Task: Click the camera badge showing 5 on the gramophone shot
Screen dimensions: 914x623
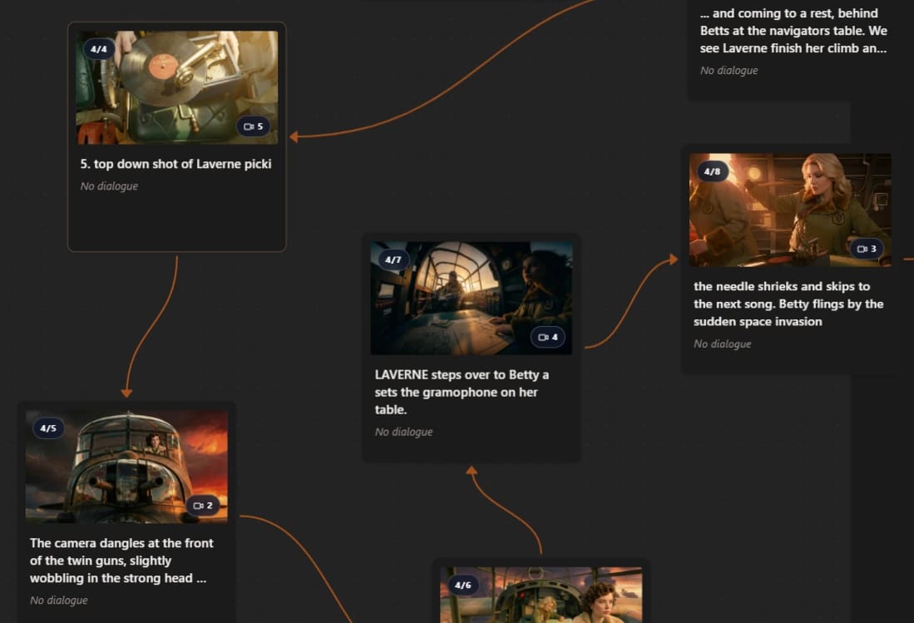Action: (254, 127)
